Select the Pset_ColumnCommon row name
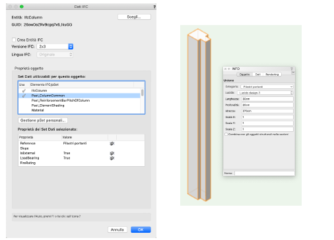Viewport: 334px width, 240px height. (48, 96)
